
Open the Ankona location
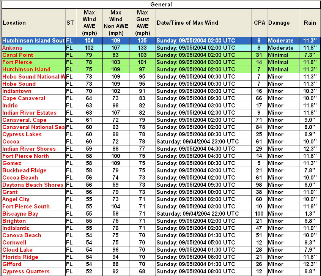[x=12, y=48]
